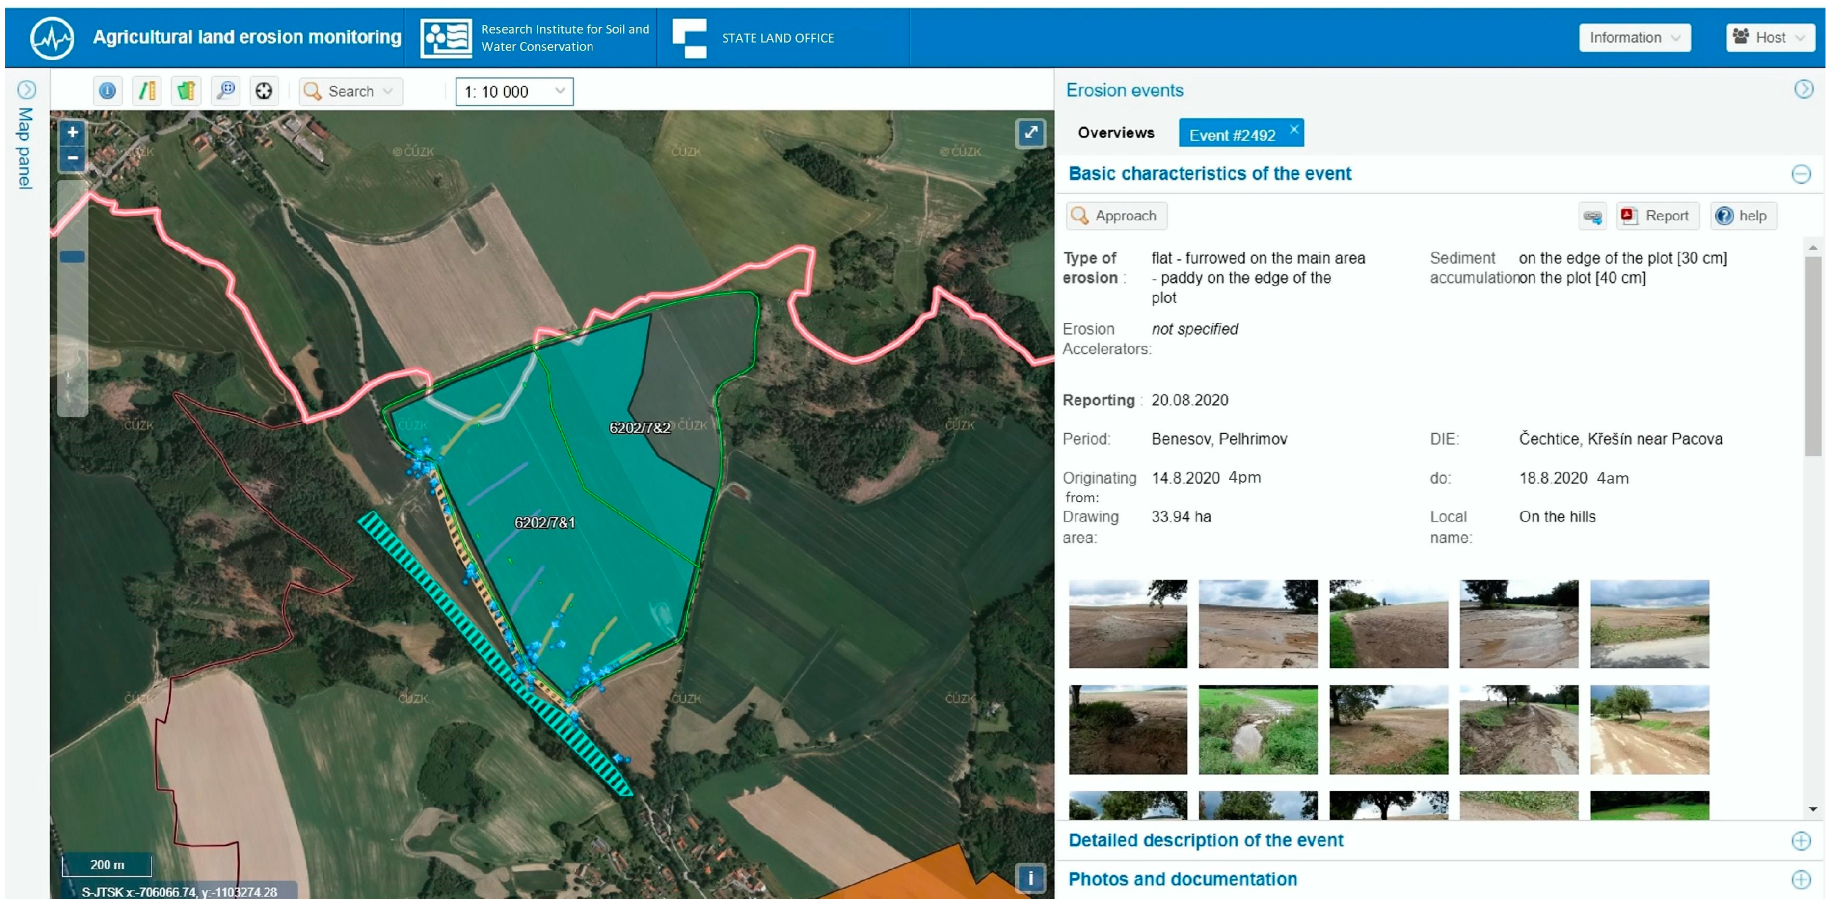Click the 'Benesov, Pelhrimov' period value

[x=1219, y=439]
